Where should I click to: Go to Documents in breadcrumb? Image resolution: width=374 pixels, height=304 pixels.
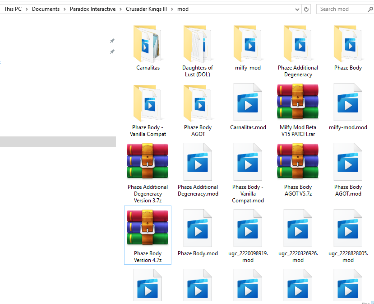tap(46, 9)
